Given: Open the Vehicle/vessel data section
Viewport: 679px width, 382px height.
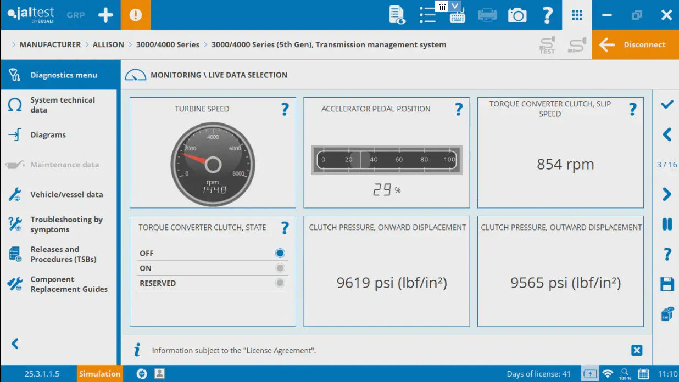Looking at the screenshot, I should 59,194.
